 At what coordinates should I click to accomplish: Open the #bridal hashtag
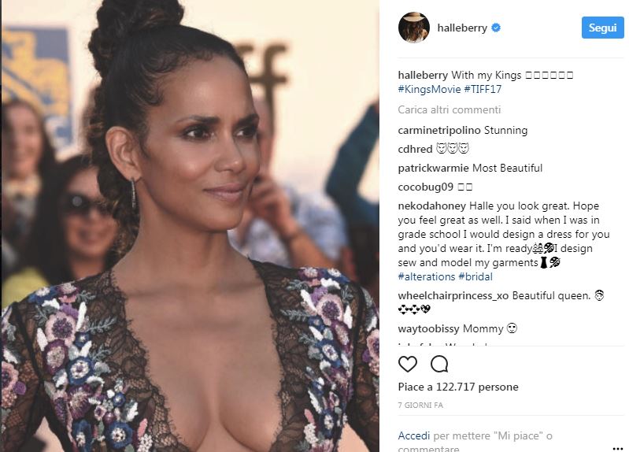(x=475, y=276)
